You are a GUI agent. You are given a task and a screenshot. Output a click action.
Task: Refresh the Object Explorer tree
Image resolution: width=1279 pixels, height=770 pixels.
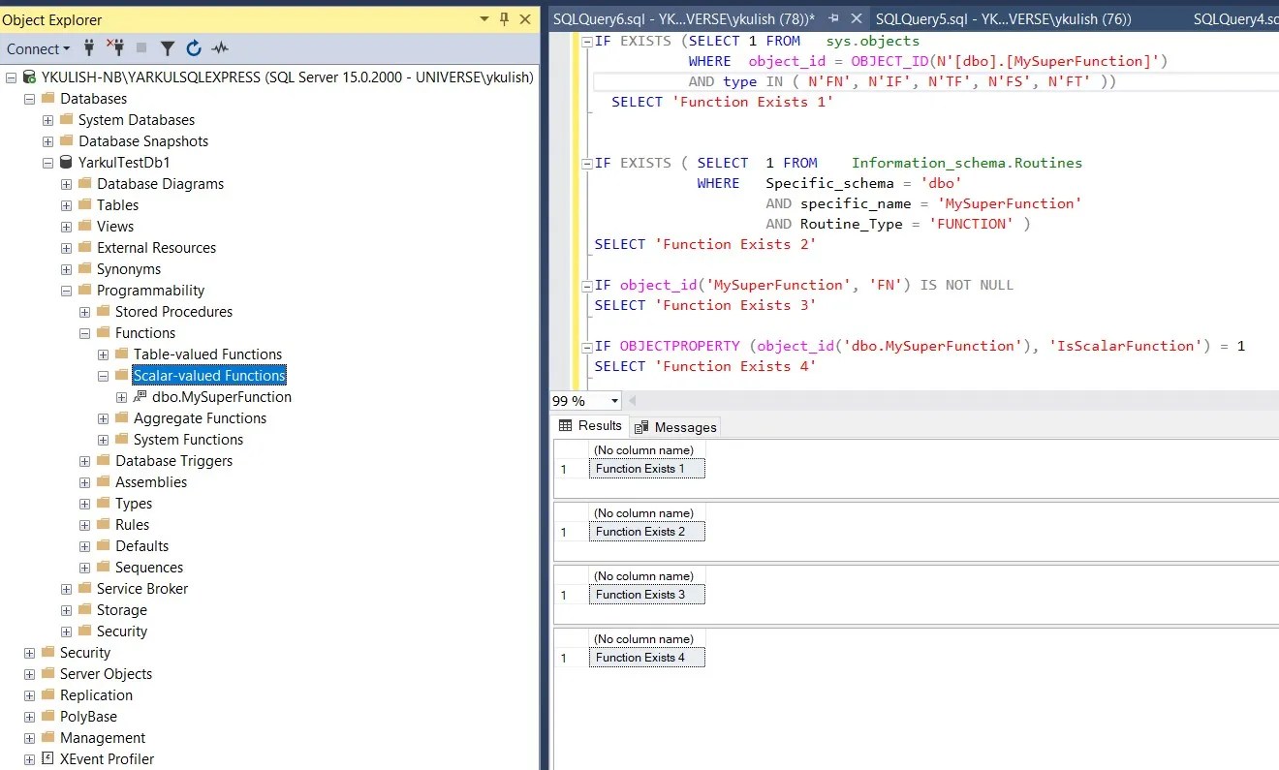(194, 47)
